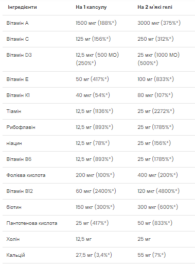This screenshot has width=195, height=264.
Task: Click the На 2 м'які гелі header
Action: click(x=155, y=7)
